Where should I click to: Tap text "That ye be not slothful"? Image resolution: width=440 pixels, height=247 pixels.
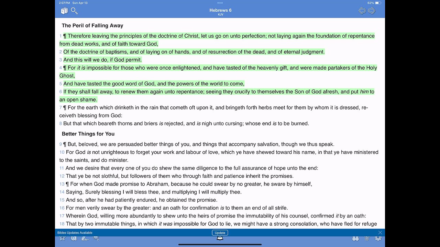pos(92,176)
